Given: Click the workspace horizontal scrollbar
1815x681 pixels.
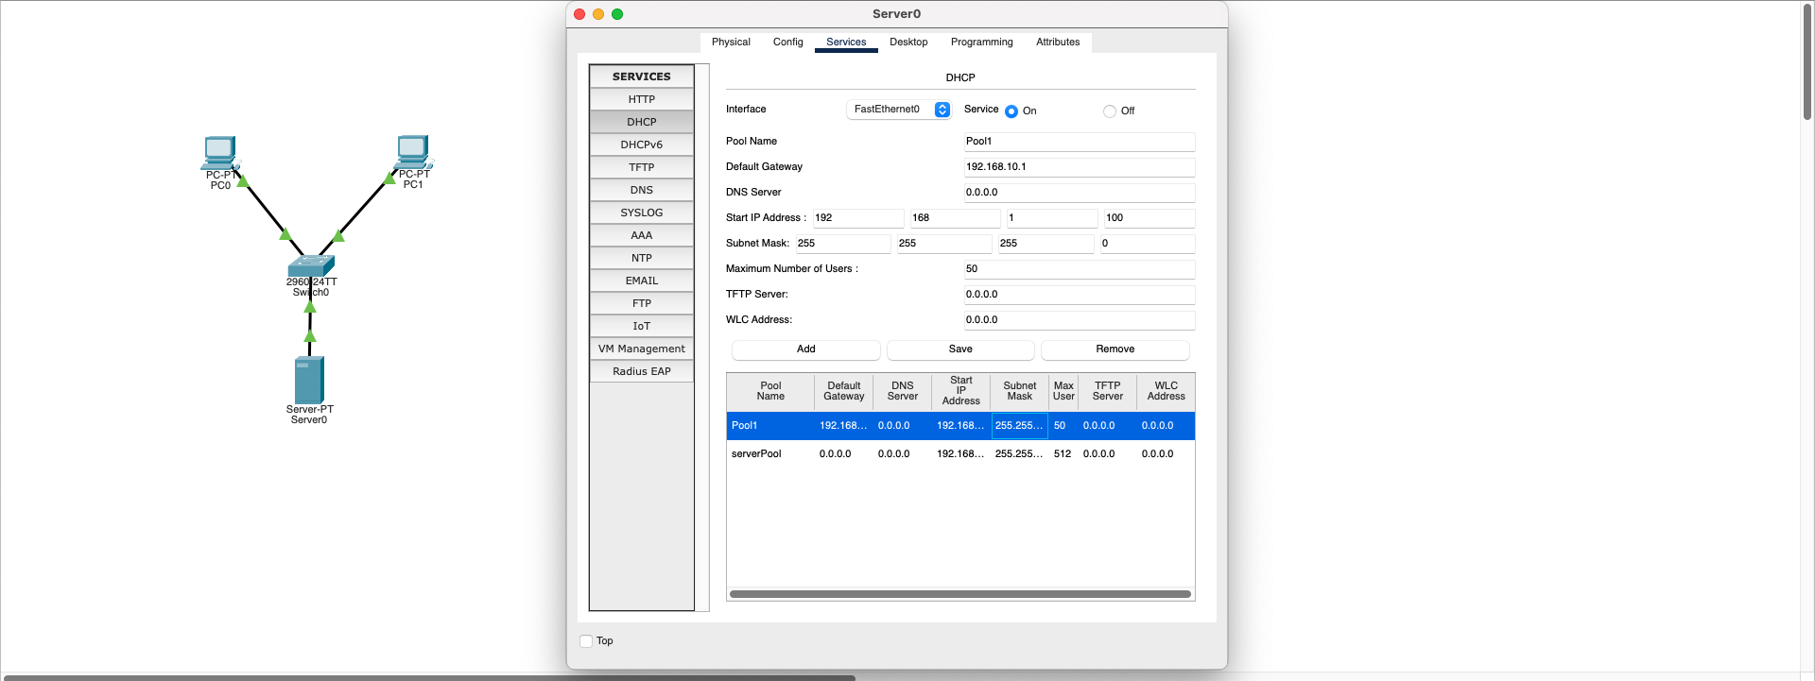Looking at the screenshot, I should (x=428, y=677).
